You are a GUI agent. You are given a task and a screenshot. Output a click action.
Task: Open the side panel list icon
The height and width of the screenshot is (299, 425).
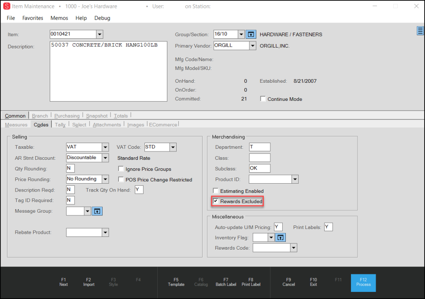point(420,31)
